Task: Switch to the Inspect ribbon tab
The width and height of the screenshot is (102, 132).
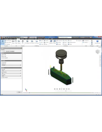Action: click(11, 39)
